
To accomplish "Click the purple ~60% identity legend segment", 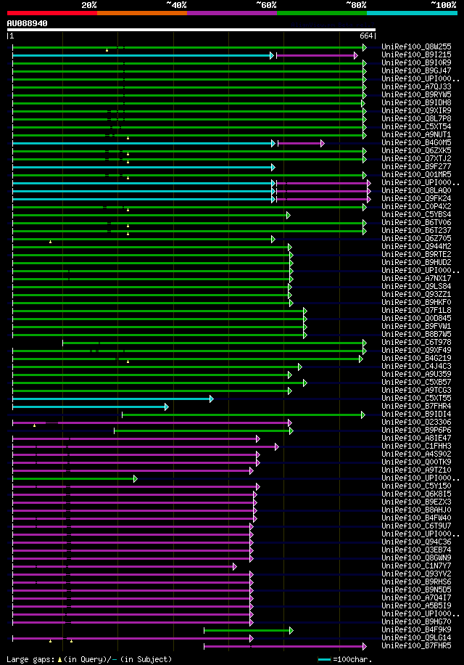I will click(232, 13).
